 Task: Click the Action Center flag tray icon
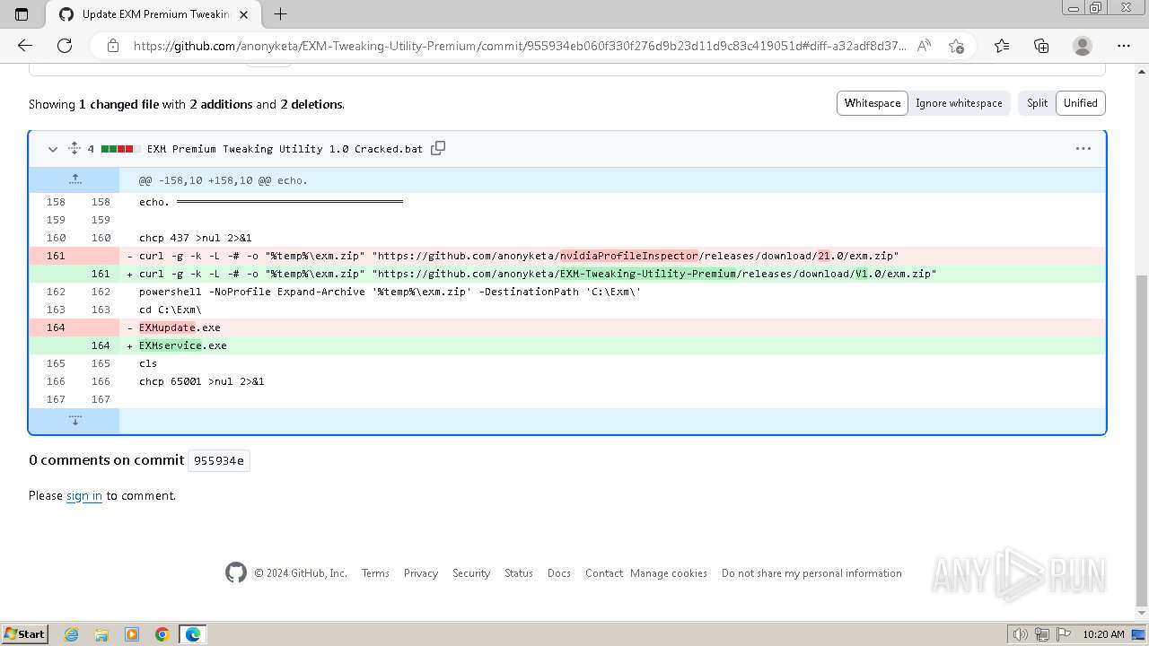tap(1063, 634)
